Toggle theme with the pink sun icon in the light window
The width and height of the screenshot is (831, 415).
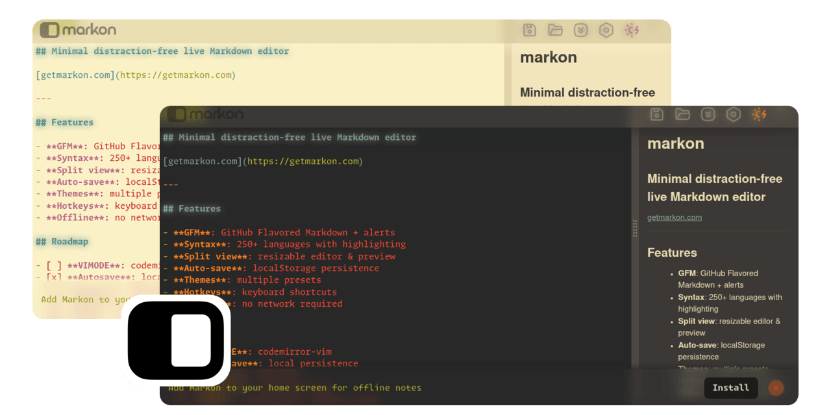(x=632, y=30)
